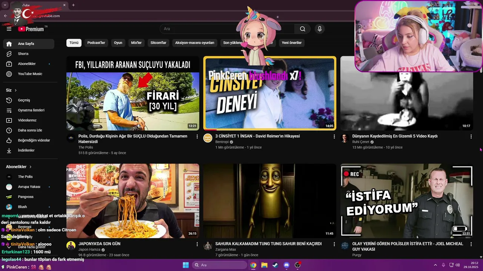This screenshot has height=271, width=483.
Task: Select the Yeni öneriler filter chip
Action: (x=292, y=43)
